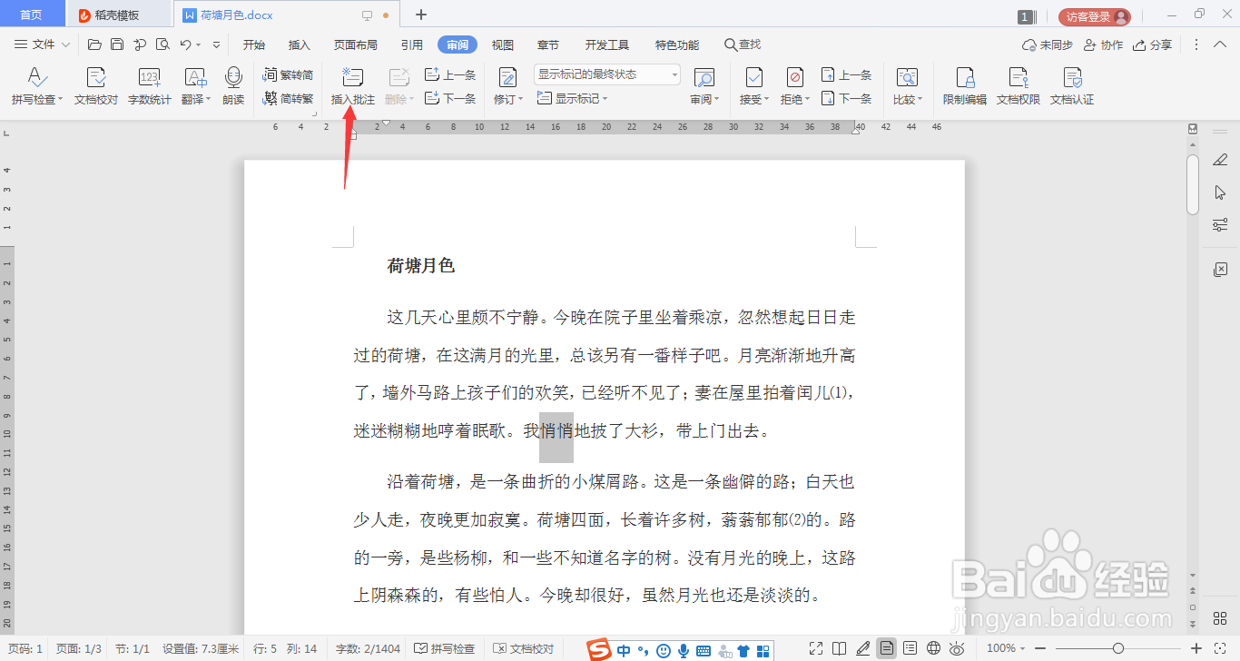Viewport: 1240px width, 661px height.
Task: Click the zoom slider in status bar
Action: click(1118, 648)
